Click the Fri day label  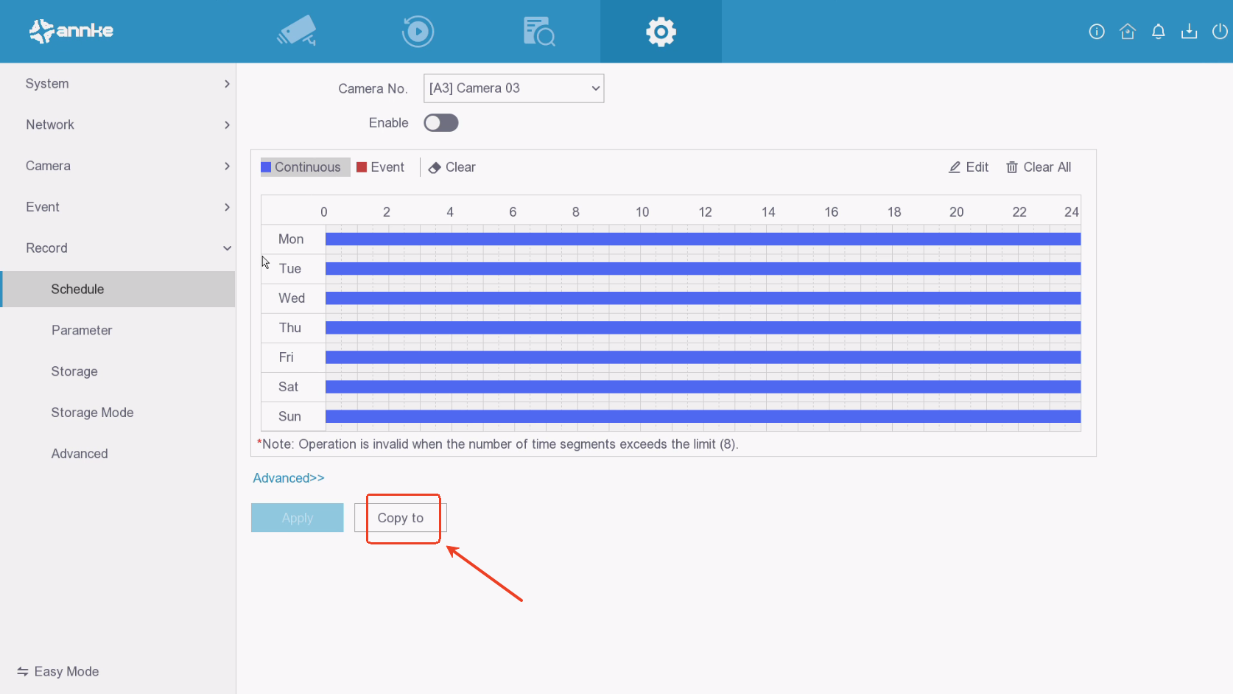tap(286, 357)
